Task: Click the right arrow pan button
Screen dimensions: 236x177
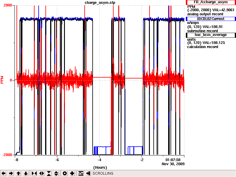Action: (11, 173)
